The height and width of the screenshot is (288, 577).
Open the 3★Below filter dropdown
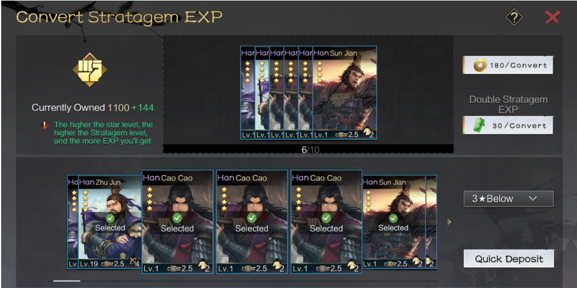pyautogui.click(x=508, y=199)
